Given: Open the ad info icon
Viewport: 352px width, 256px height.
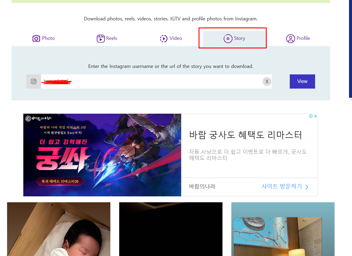Looking at the screenshot, I should pyautogui.click(x=311, y=116).
